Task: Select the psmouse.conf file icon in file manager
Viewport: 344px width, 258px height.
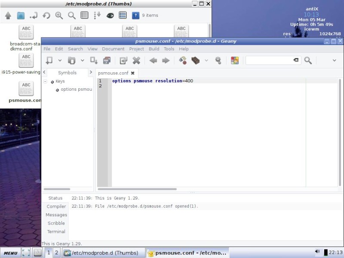Action: pos(26,89)
